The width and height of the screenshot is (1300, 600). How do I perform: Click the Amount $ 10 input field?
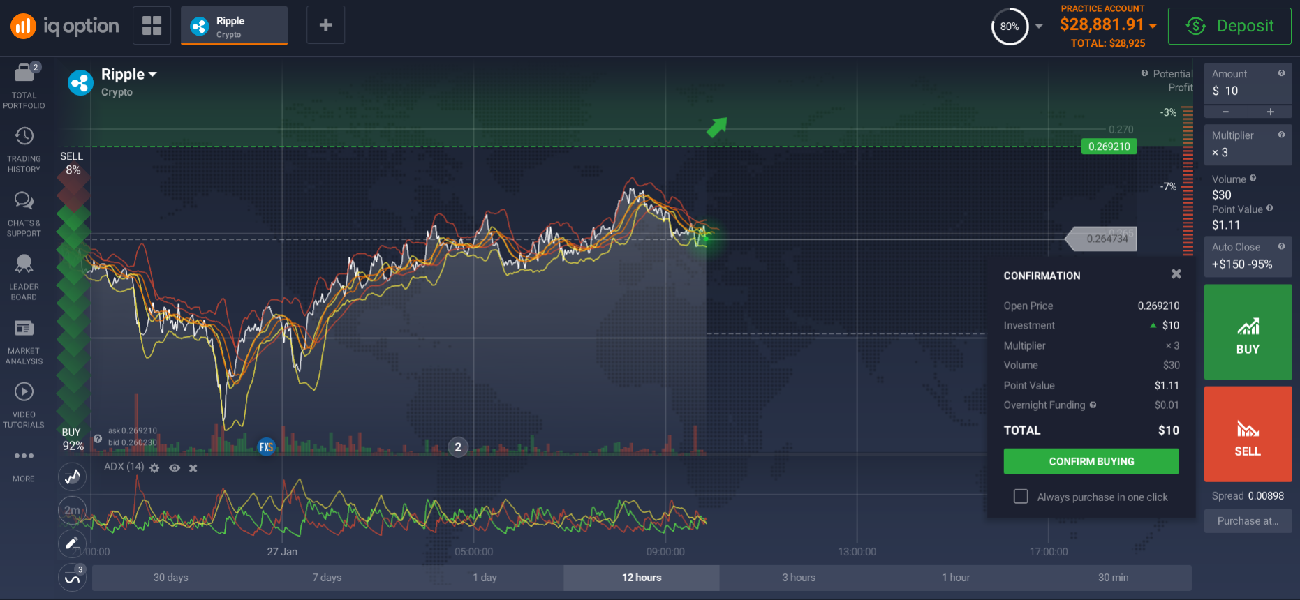click(1248, 84)
